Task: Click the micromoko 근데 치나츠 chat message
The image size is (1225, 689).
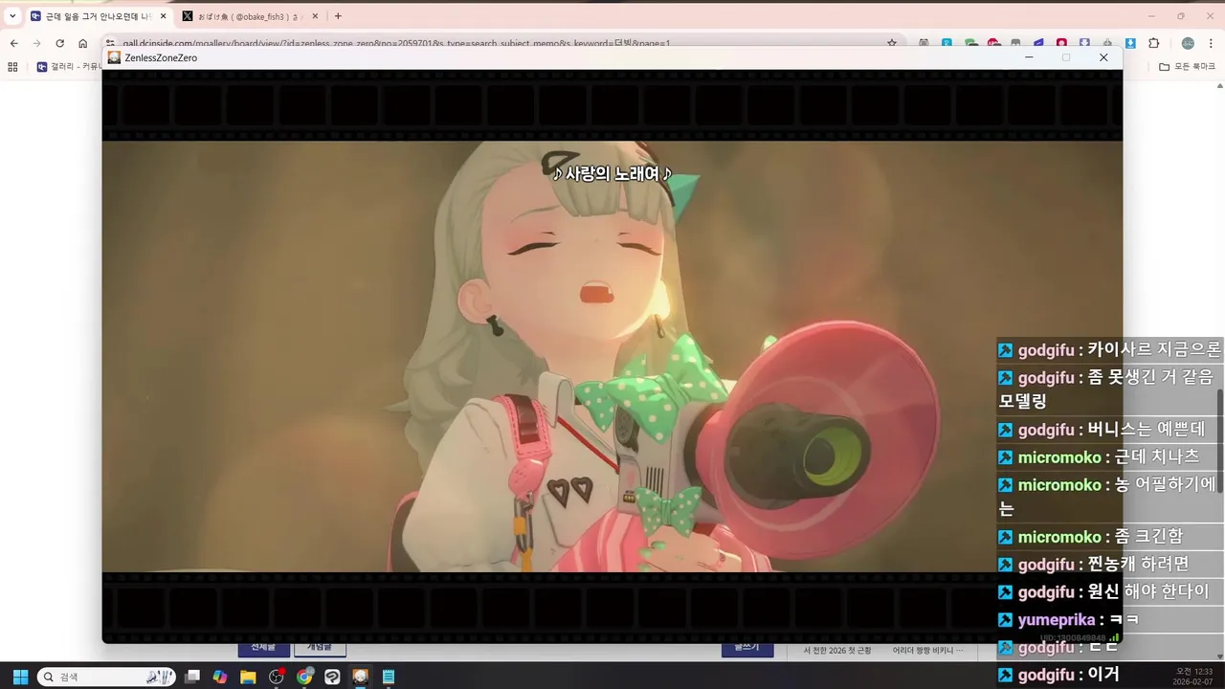Action: (x=1109, y=457)
